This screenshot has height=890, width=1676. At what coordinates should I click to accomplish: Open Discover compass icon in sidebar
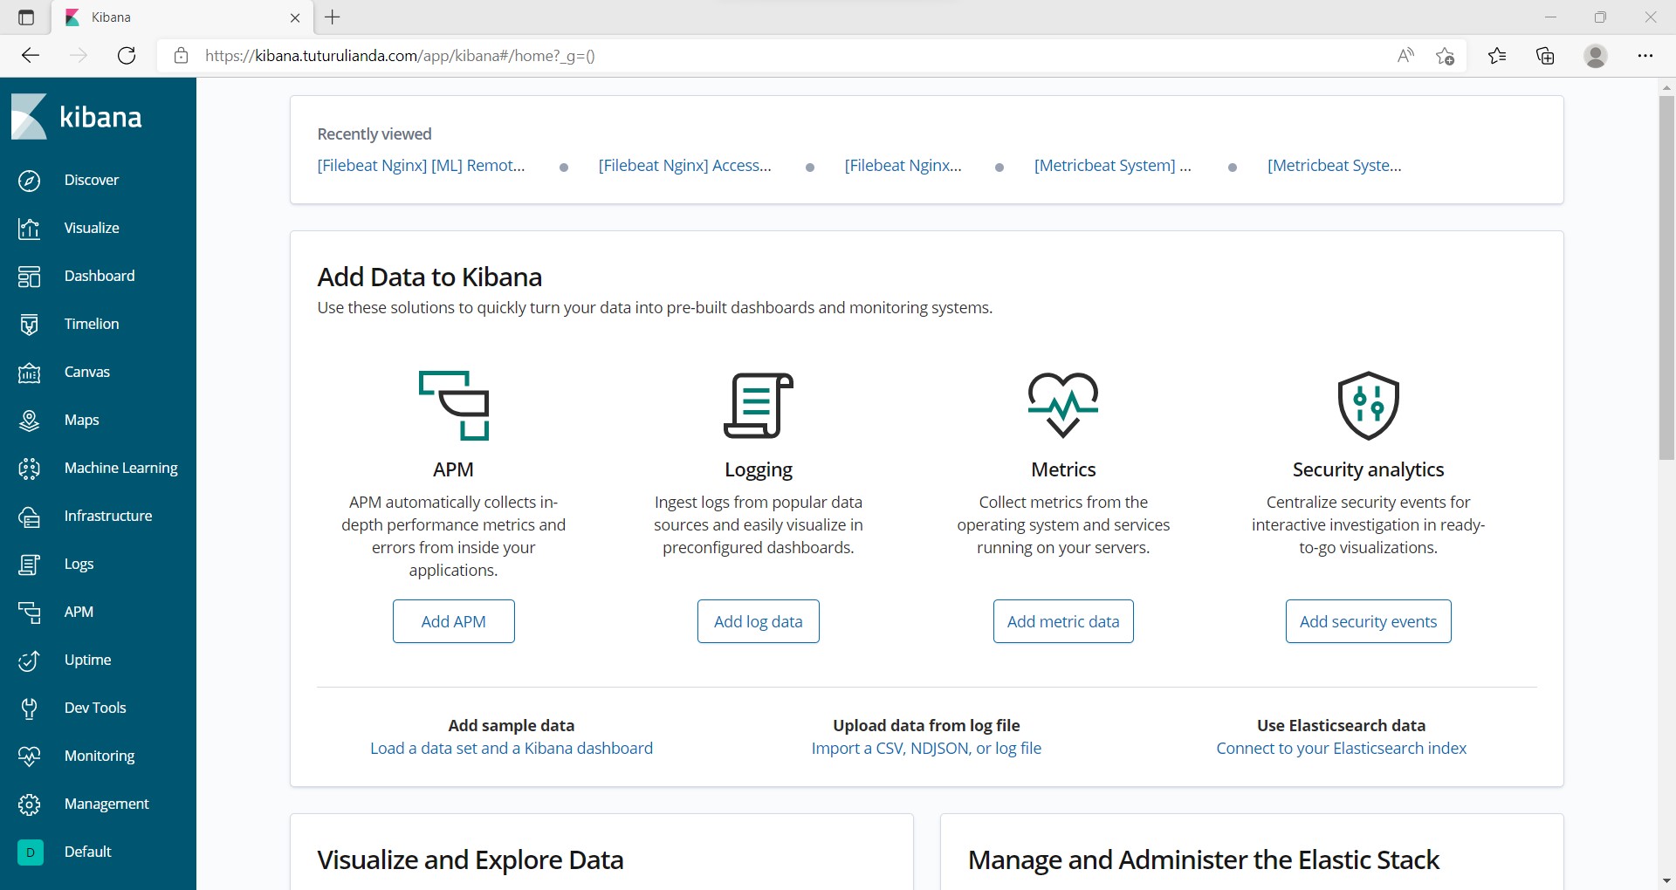click(x=29, y=181)
